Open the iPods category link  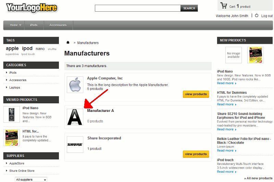click(x=13, y=73)
